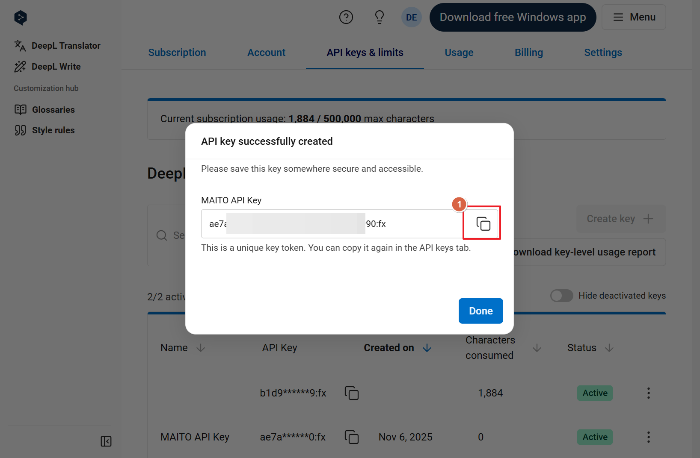Collapse the sidebar panel icon
Image resolution: width=700 pixels, height=458 pixels.
coord(106,441)
